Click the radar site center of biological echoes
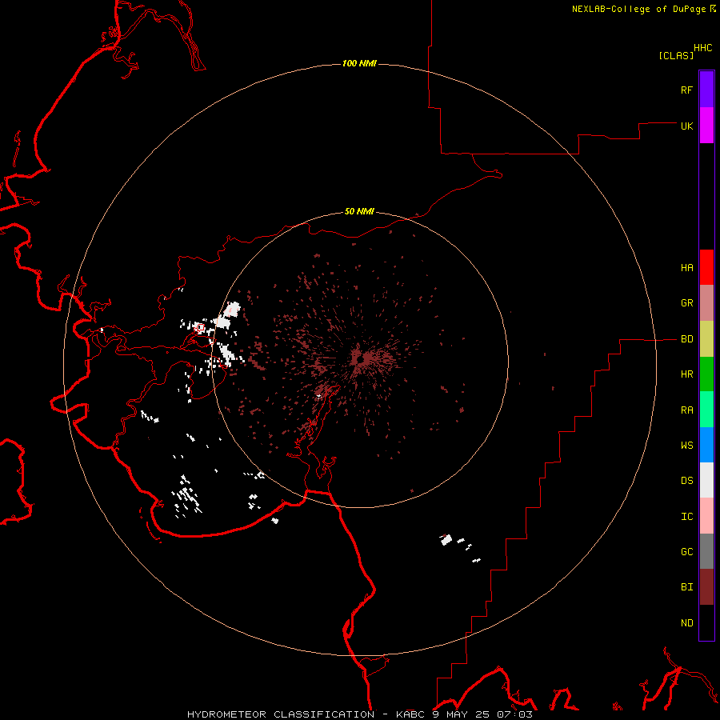 tap(359, 358)
